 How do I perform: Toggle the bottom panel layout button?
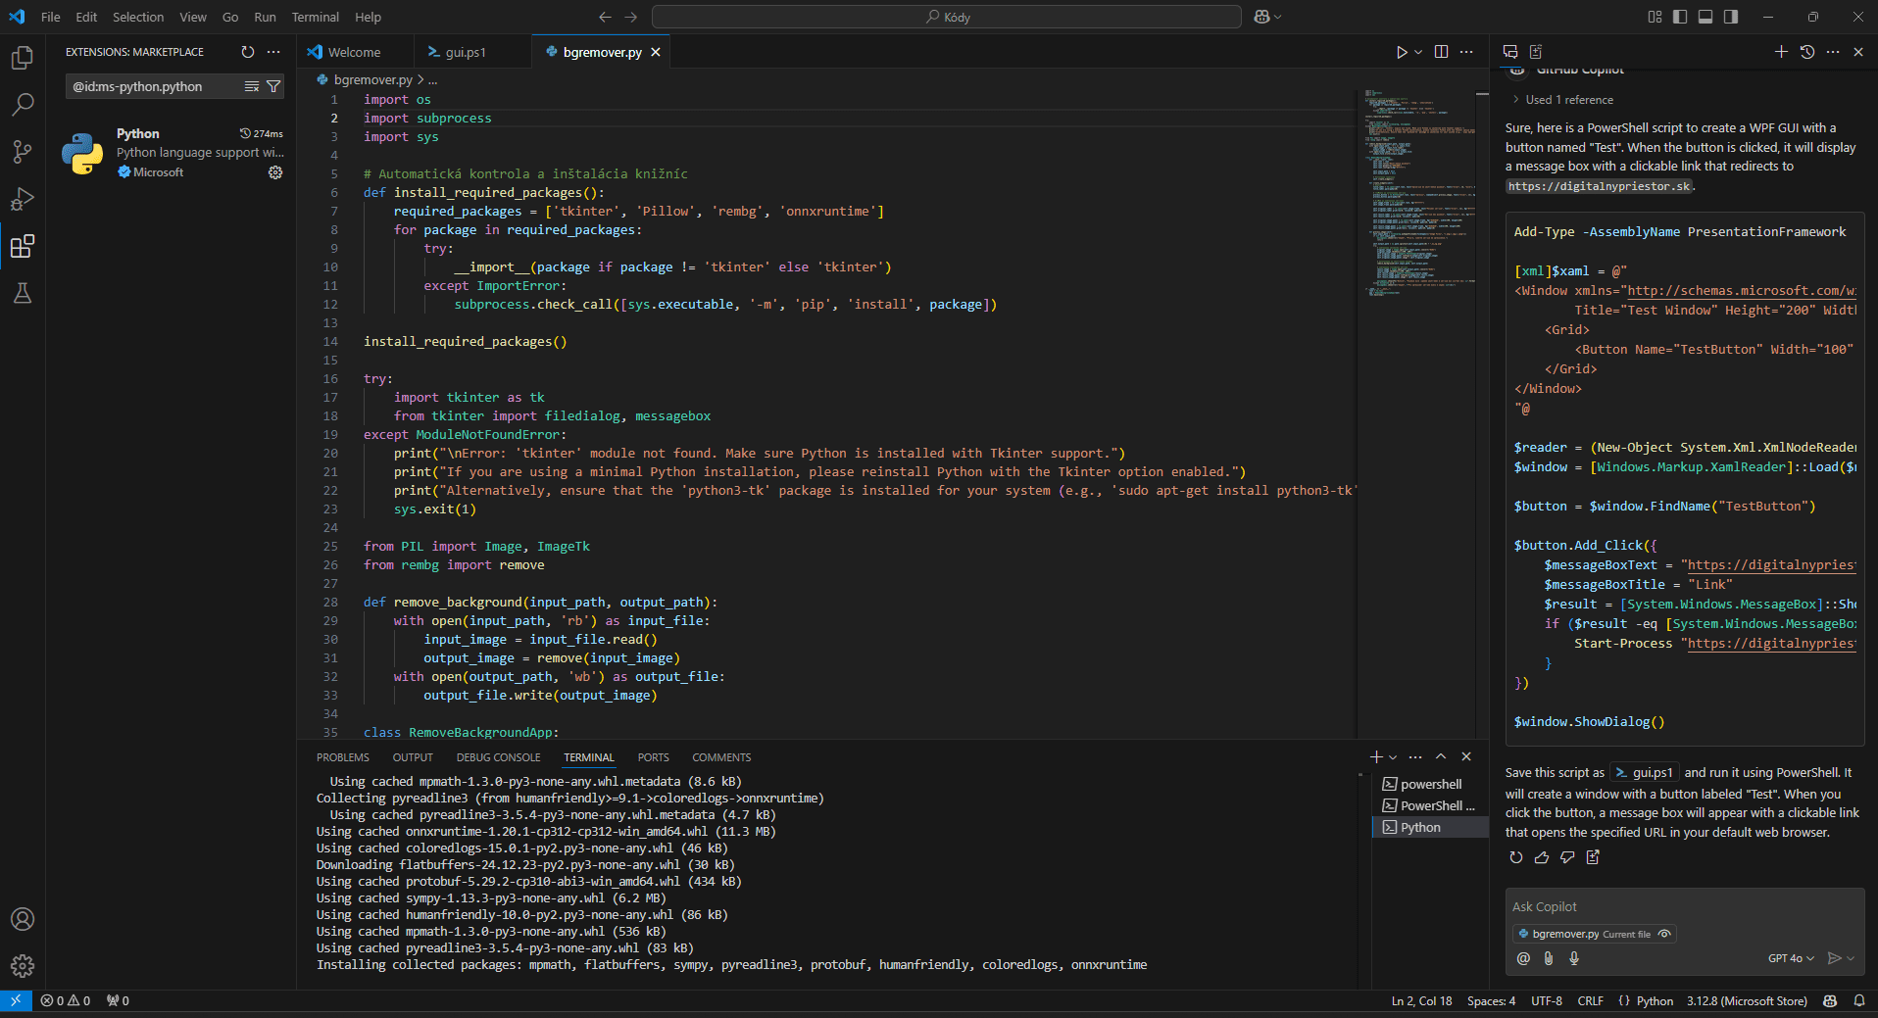(x=1705, y=17)
